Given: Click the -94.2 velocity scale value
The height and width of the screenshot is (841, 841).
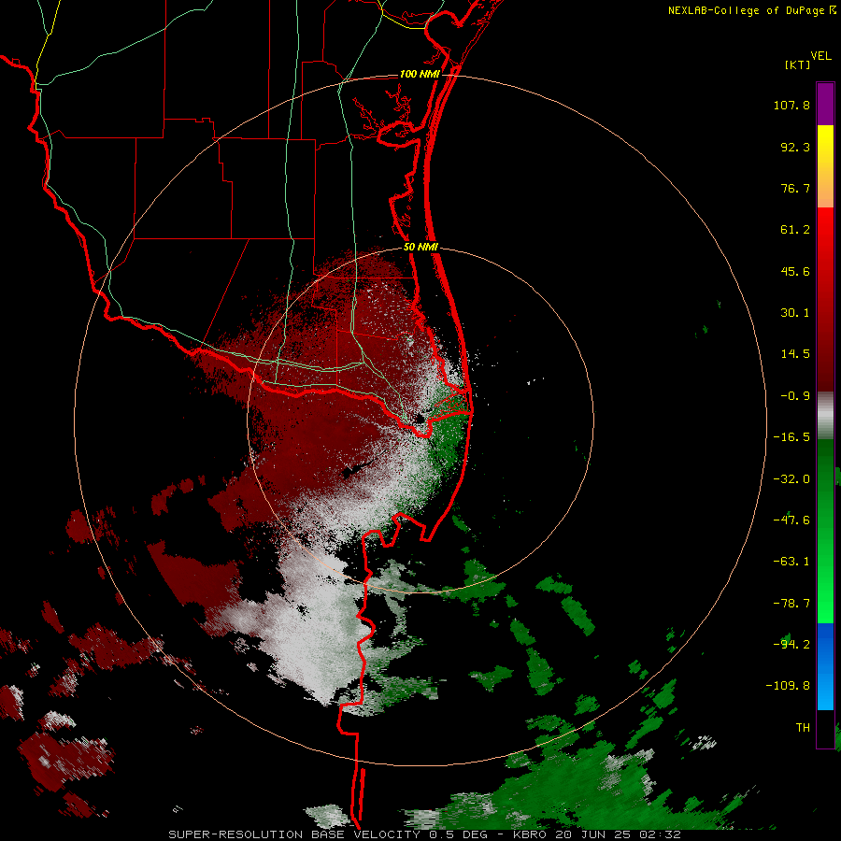Looking at the screenshot, I should pos(791,644).
